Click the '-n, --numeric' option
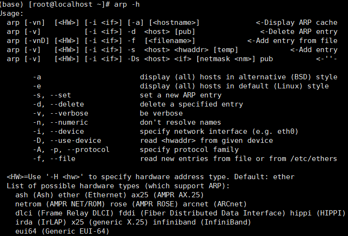This screenshot has height=236, width=348. pos(61,122)
